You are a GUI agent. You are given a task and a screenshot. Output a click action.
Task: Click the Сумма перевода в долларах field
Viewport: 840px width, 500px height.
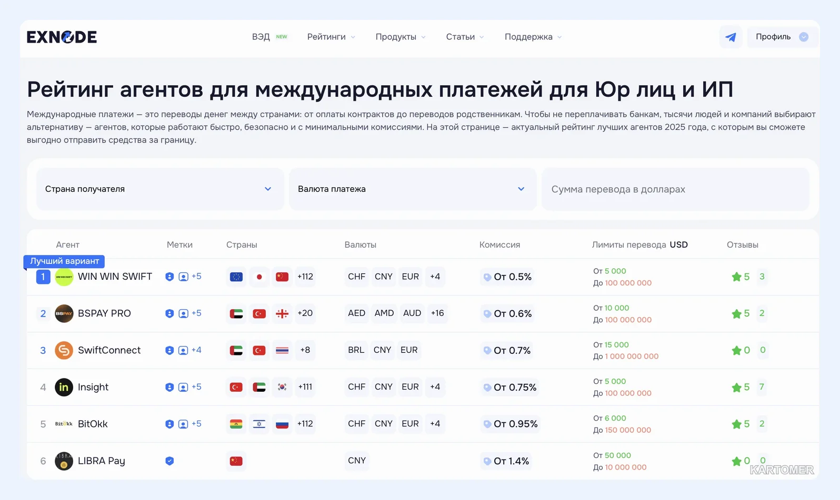click(675, 189)
